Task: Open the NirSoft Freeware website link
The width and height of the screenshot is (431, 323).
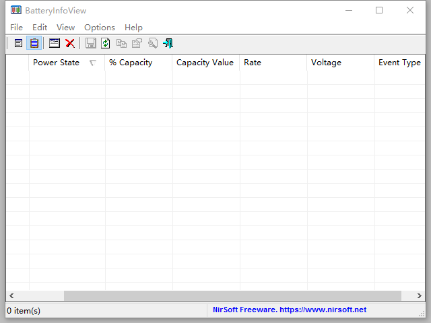Action: click(290, 310)
